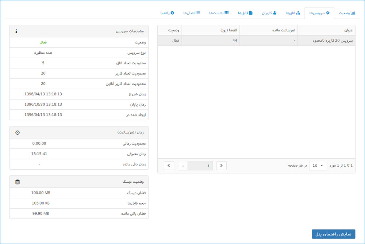Go to the next page with right chevron
Viewport: 365px width, 244px height.
[x=221, y=166]
